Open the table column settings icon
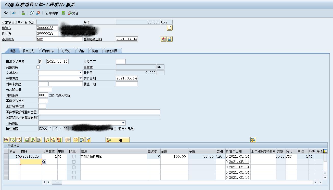The image size is (333, 190). [325, 151]
